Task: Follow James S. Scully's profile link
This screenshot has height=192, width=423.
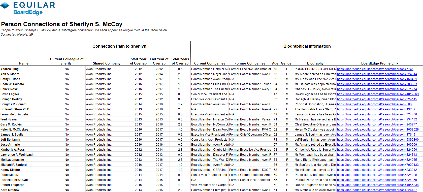Action: point(376,135)
